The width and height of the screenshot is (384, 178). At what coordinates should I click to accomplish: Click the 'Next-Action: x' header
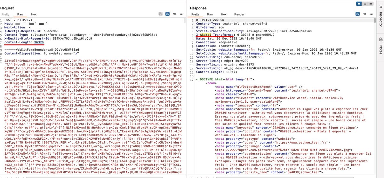[17, 27]
